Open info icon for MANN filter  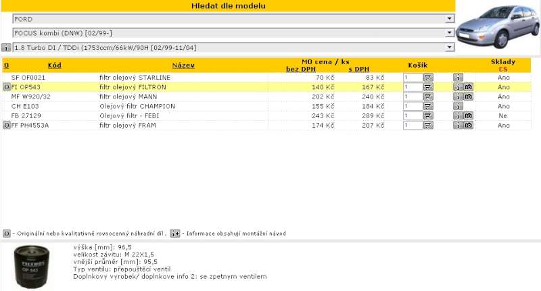[458, 97]
